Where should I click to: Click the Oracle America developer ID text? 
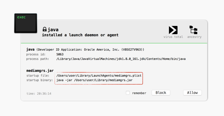(90, 49)
